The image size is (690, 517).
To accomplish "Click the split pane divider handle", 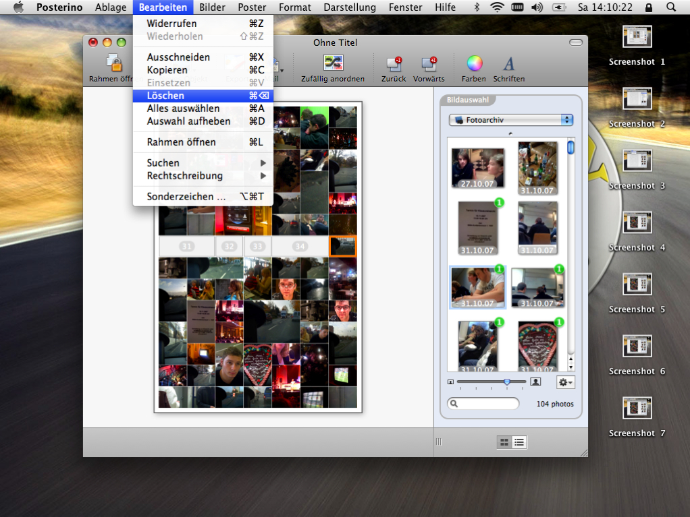I will [x=439, y=442].
